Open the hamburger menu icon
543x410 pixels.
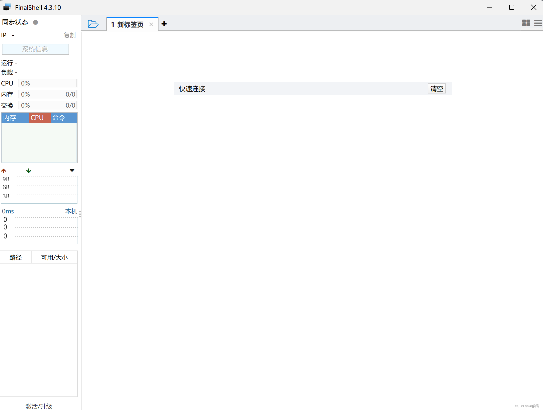pyautogui.click(x=538, y=23)
